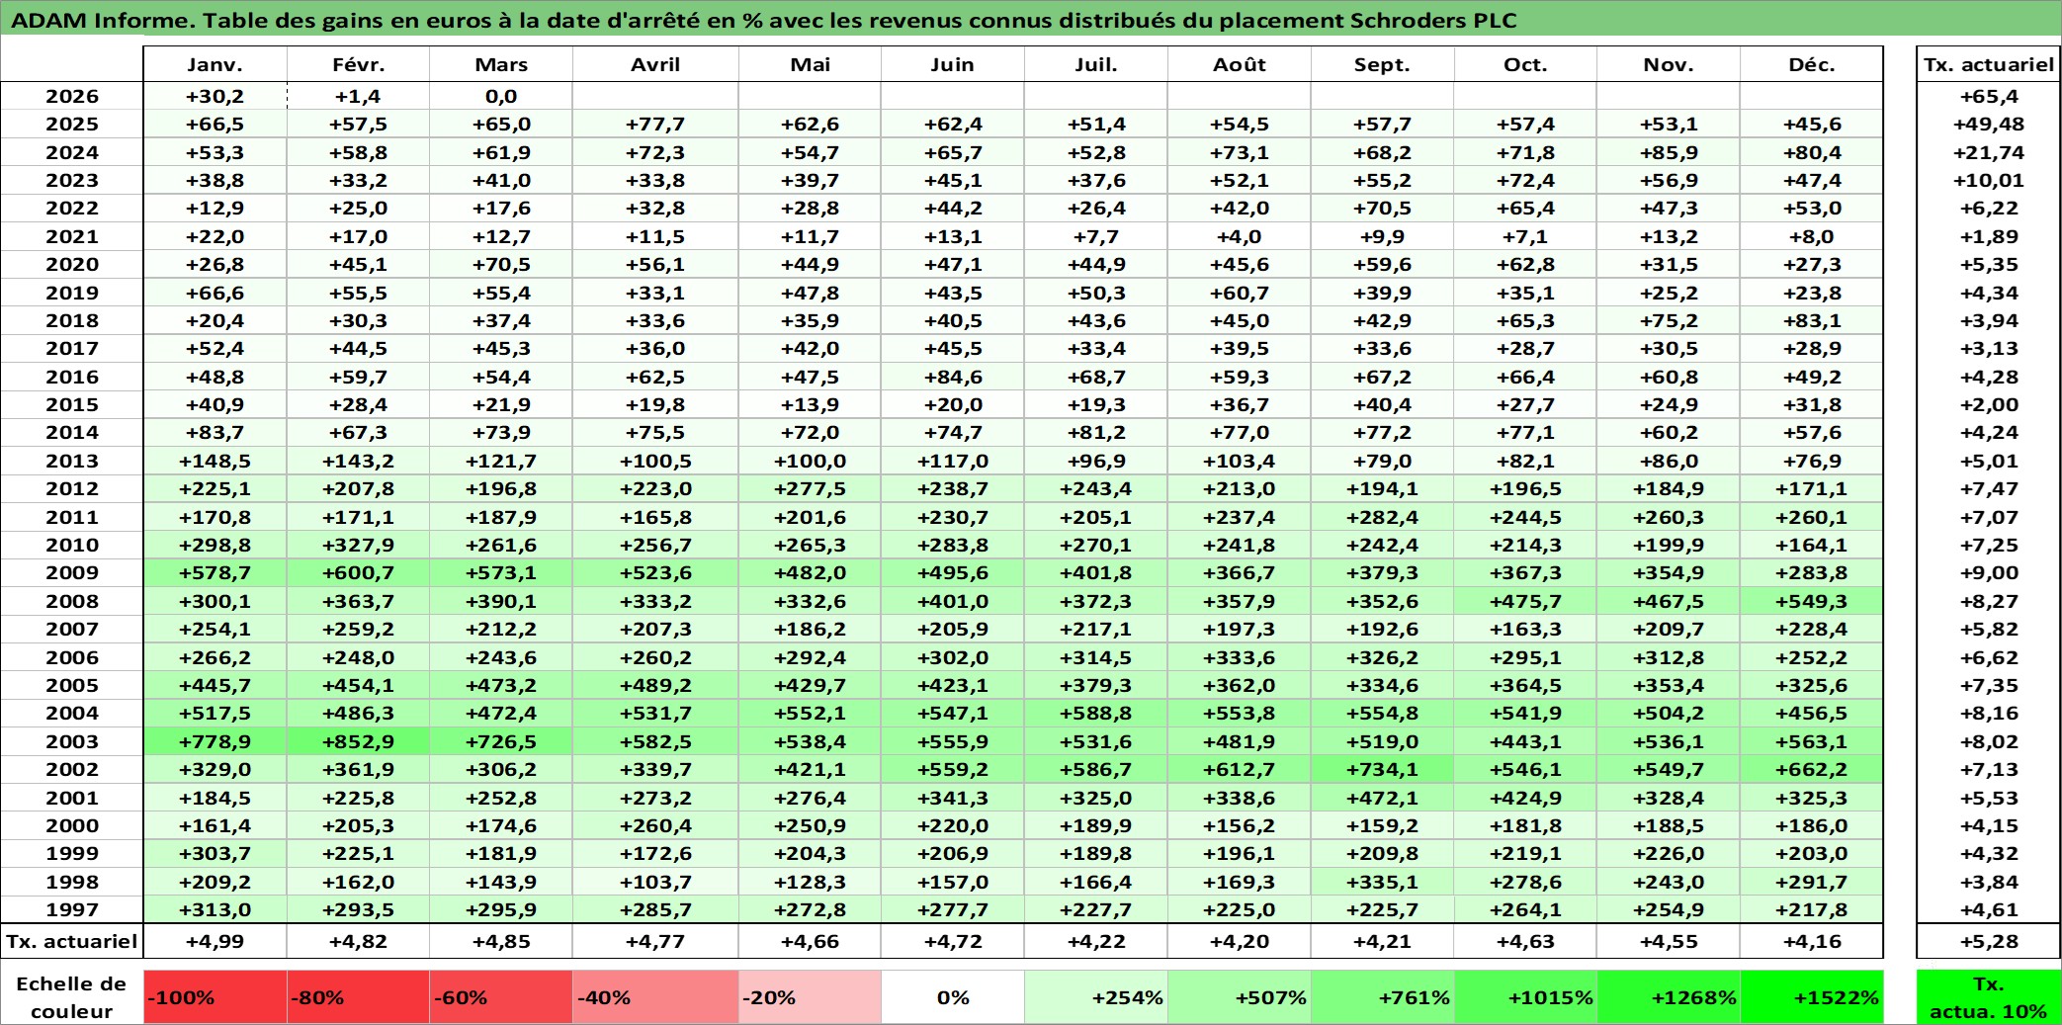Viewport: 2062px width, 1025px height.
Task: Click the table title mentioning Schroders PLC
Action: click(763, 20)
